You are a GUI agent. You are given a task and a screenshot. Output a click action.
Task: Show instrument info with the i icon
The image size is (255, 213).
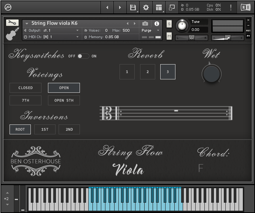click(x=156, y=24)
